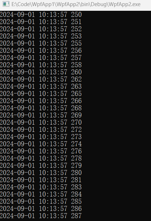This screenshot has width=151, height=221.
Task: Click the console line ending in 265
Action: 41,93
